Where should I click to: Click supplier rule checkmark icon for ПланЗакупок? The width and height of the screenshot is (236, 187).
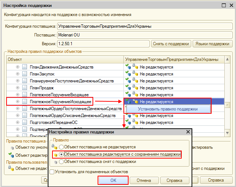[128, 73]
